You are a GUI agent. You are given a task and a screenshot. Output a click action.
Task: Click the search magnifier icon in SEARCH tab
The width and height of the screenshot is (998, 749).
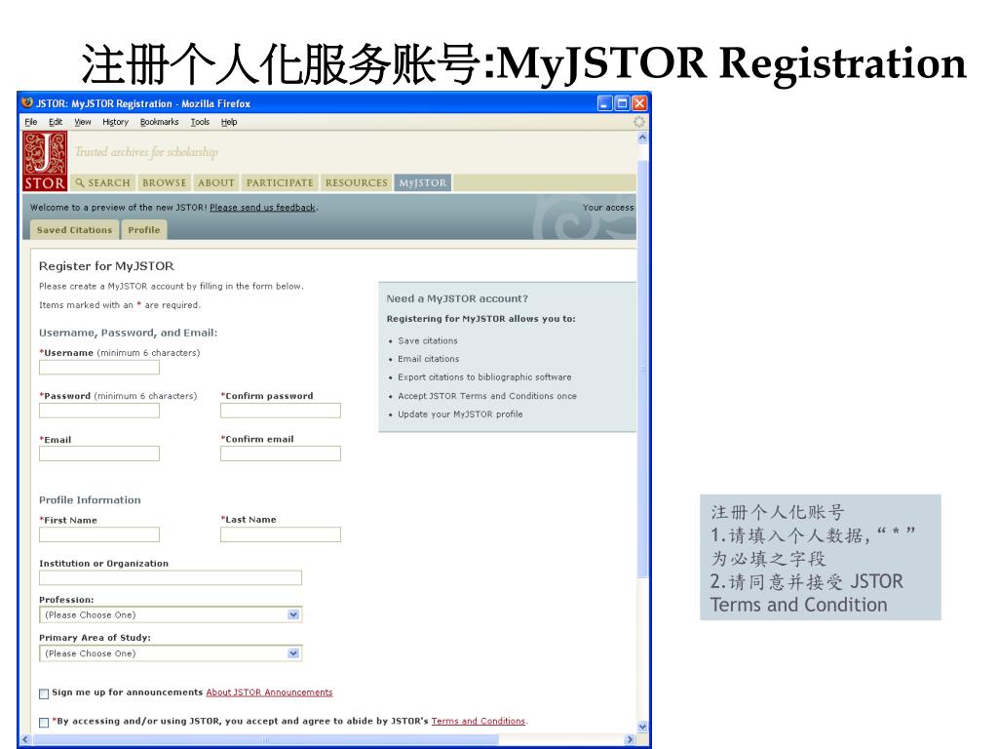click(80, 182)
